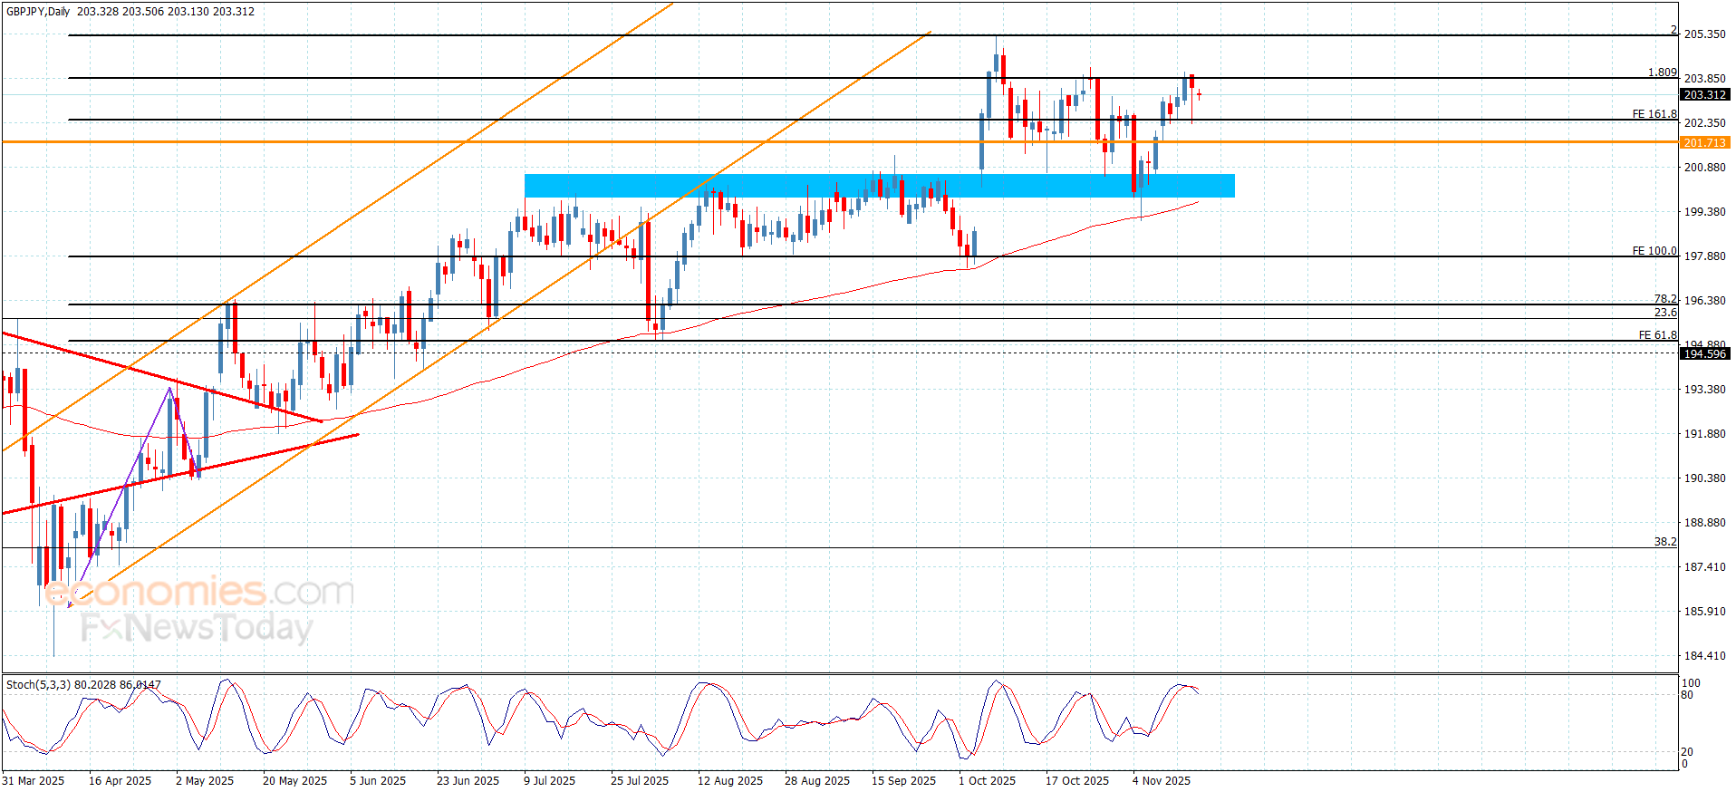Click the stochastic 80 level label

pos(1686,696)
